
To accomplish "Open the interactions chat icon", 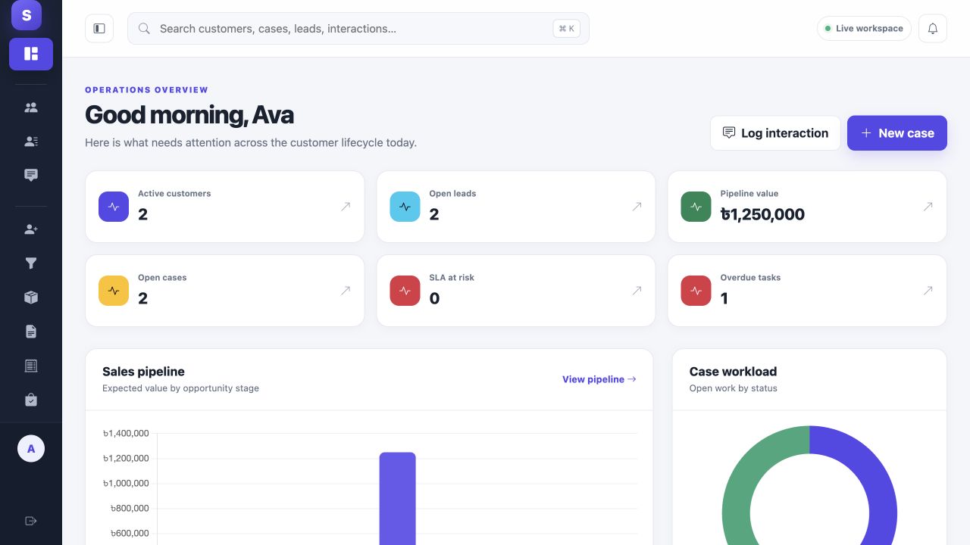I will (31, 176).
